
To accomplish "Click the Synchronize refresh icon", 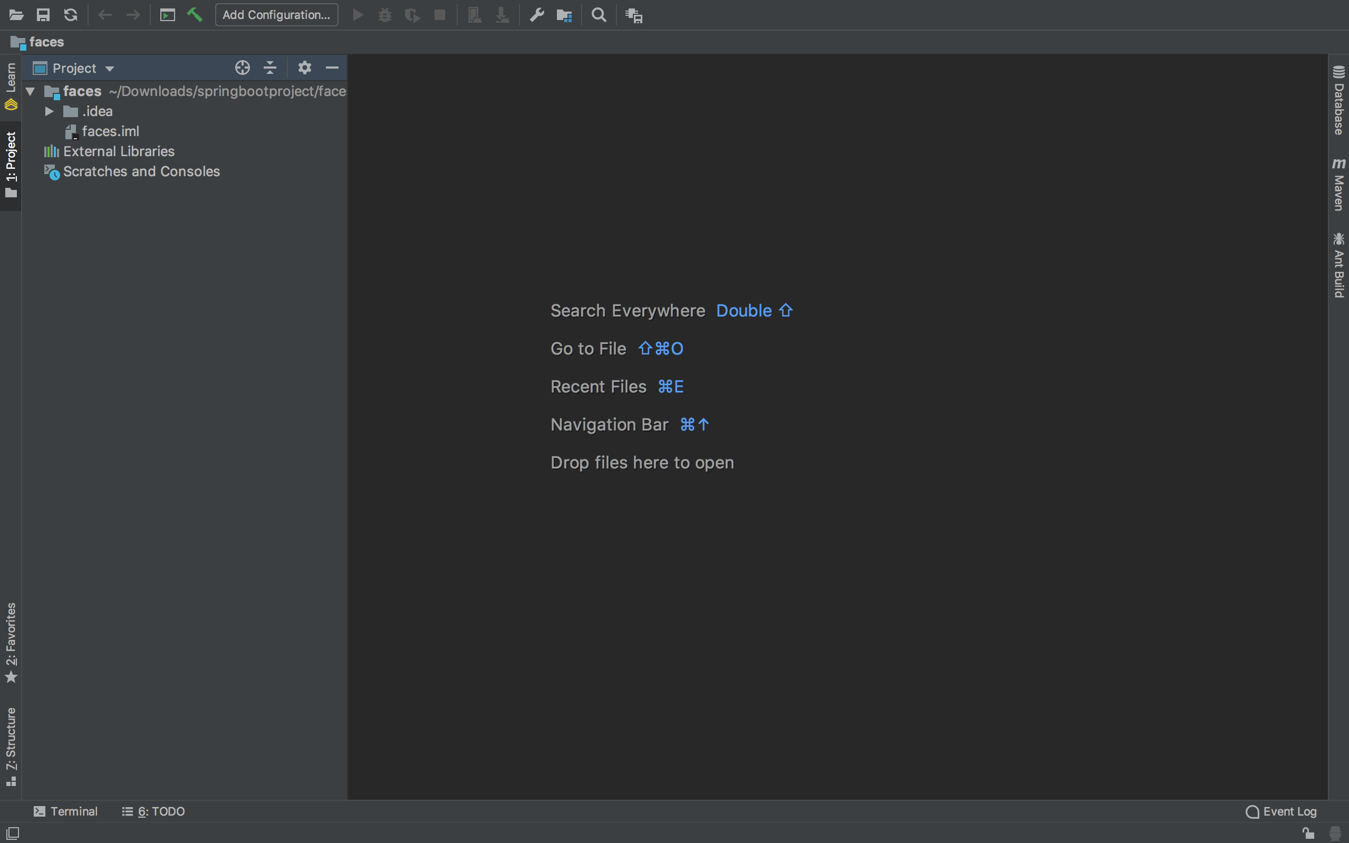I will coord(71,14).
